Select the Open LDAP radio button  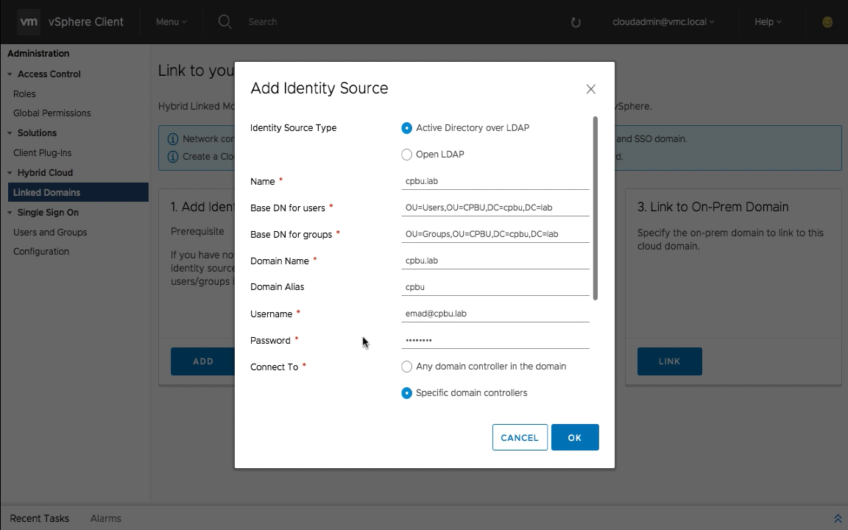406,155
